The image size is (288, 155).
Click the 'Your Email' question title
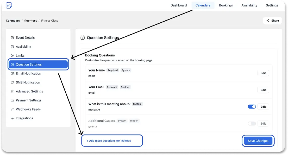click(96, 87)
